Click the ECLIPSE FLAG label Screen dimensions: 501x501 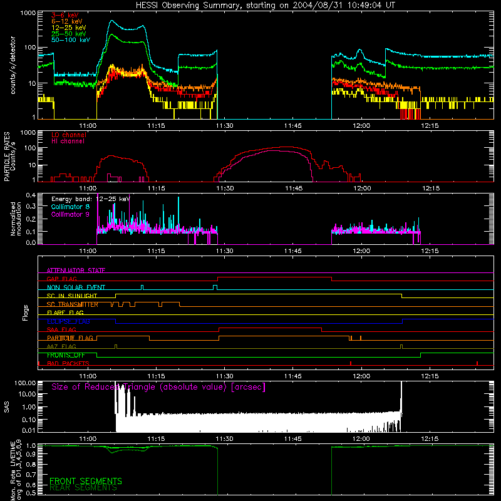tap(68, 321)
